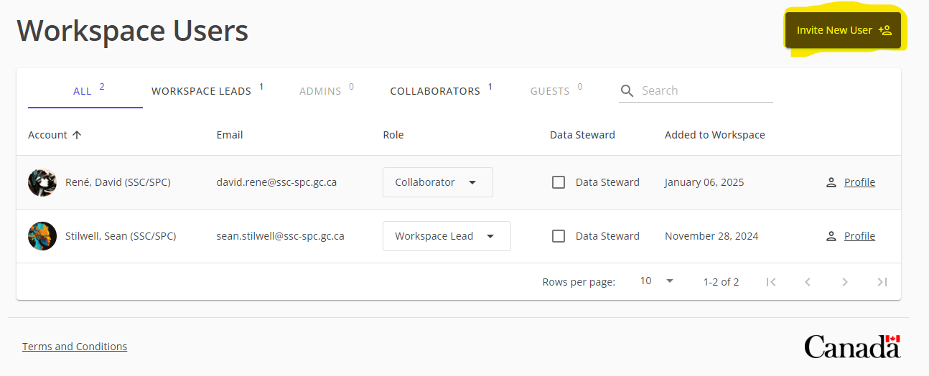This screenshot has height=376, width=929.
Task: Jump to the last page icon
Action: [x=882, y=282]
